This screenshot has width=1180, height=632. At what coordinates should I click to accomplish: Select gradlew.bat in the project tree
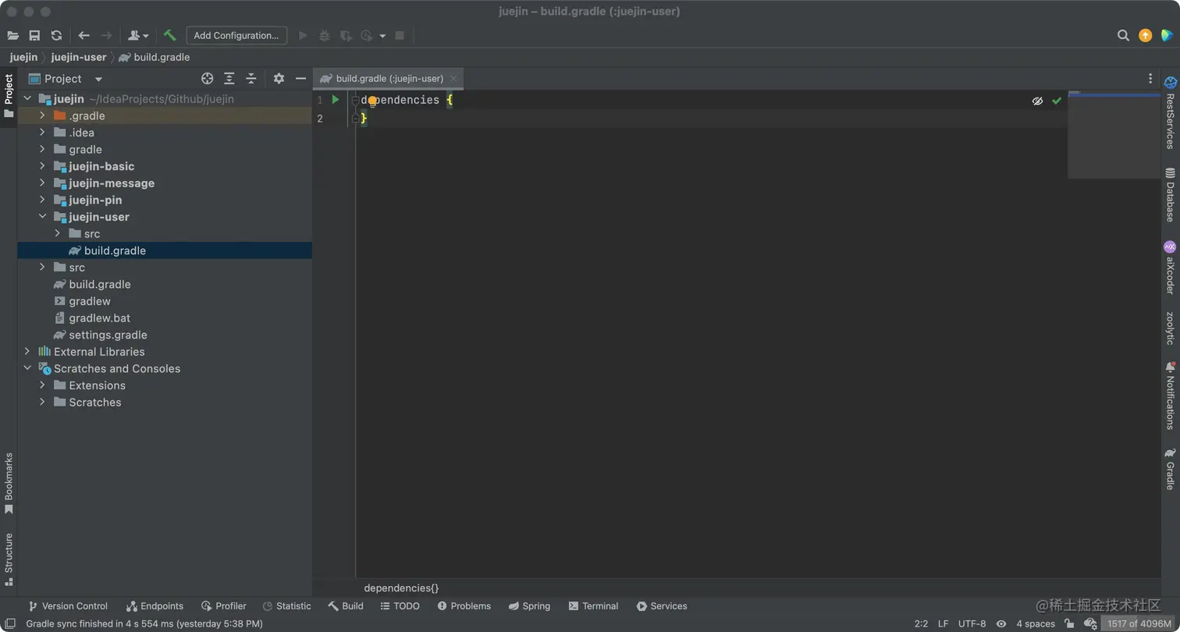click(99, 318)
